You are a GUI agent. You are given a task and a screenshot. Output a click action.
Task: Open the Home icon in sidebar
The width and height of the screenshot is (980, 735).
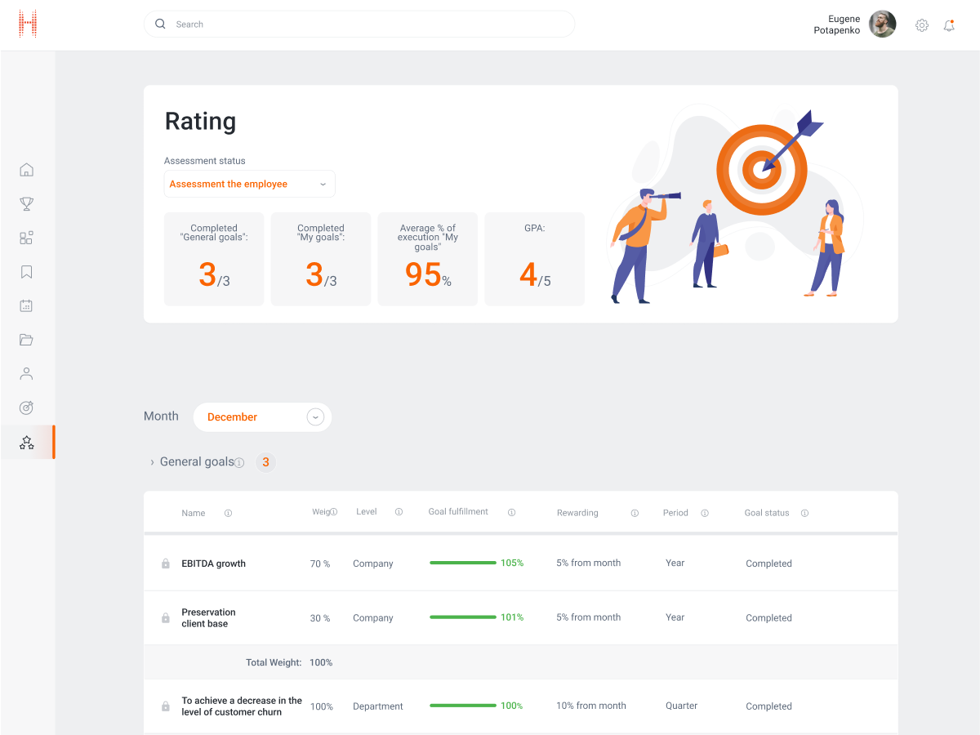point(26,170)
